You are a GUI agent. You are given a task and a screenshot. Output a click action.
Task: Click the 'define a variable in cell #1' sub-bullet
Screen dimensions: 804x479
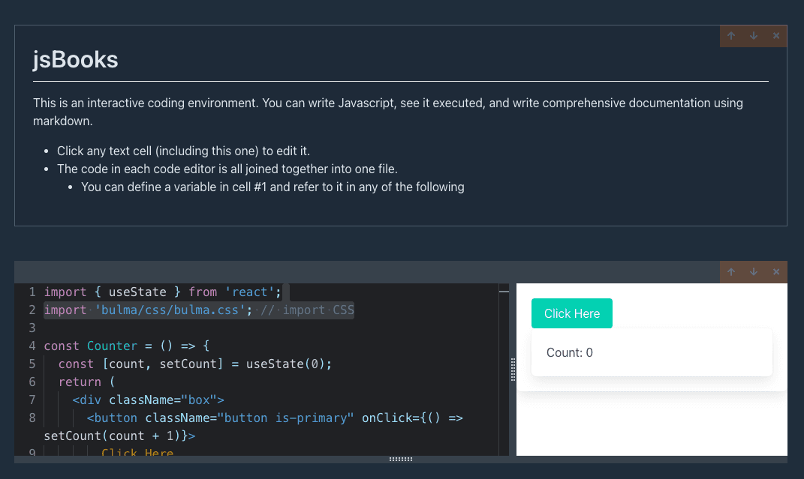[273, 187]
